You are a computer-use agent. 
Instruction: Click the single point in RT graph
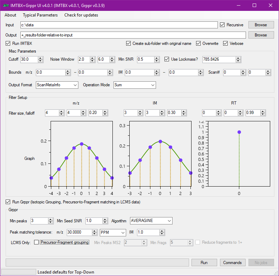(x=239, y=132)
